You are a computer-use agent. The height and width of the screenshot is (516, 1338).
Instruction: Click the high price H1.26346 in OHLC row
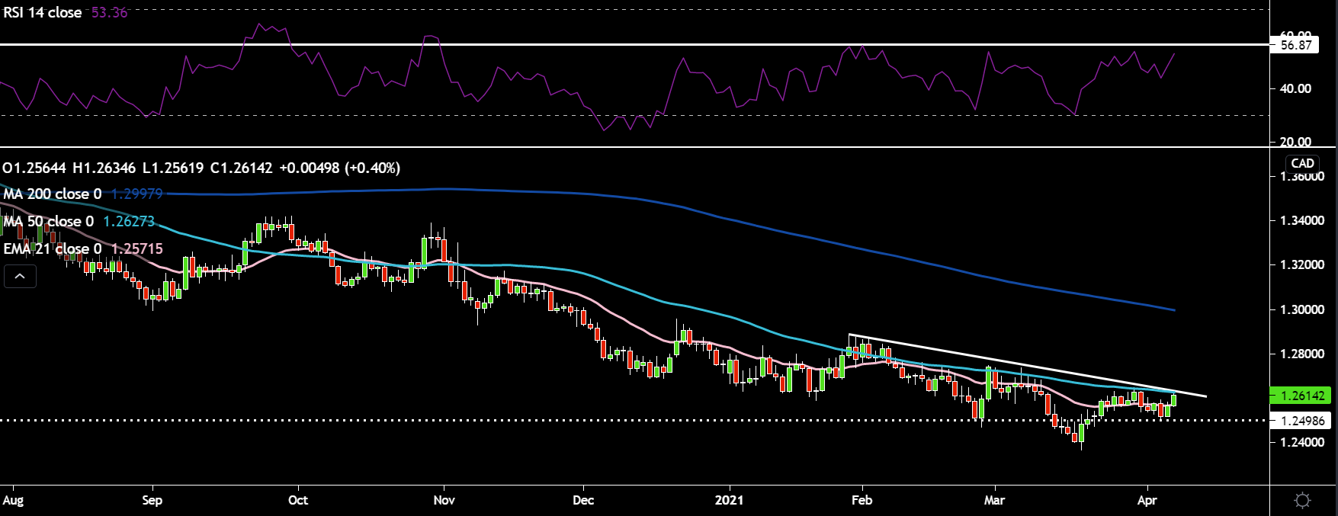(104, 168)
